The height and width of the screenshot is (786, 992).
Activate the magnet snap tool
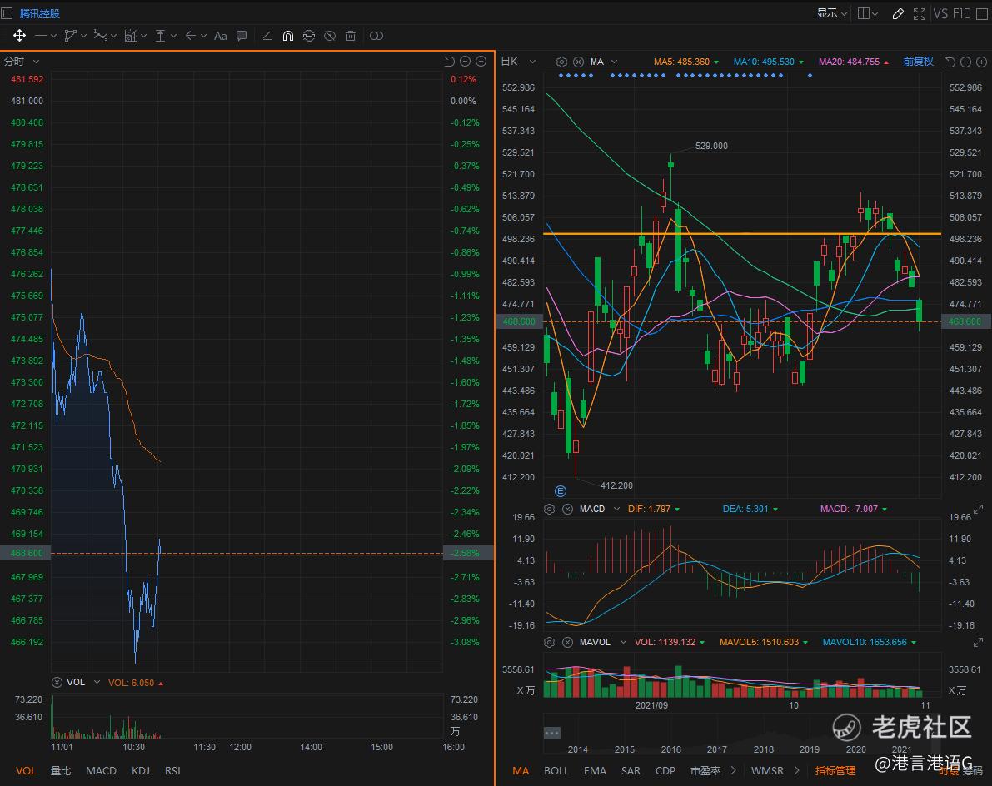287,36
